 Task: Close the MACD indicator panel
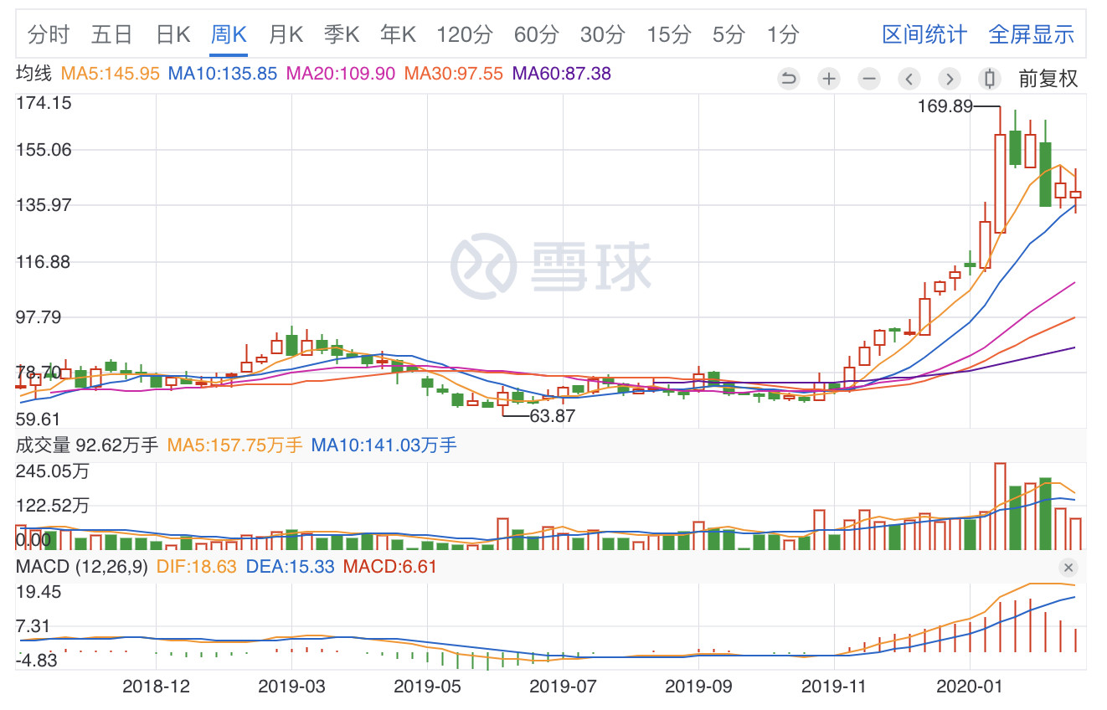[1068, 568]
